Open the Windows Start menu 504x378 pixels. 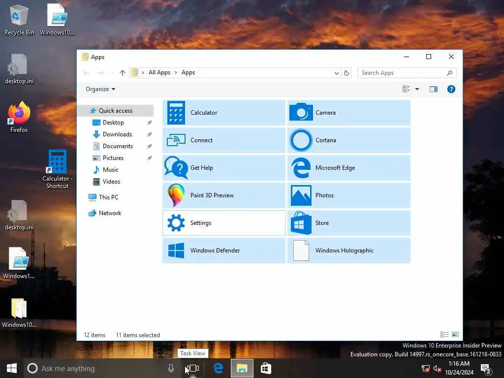(12, 368)
